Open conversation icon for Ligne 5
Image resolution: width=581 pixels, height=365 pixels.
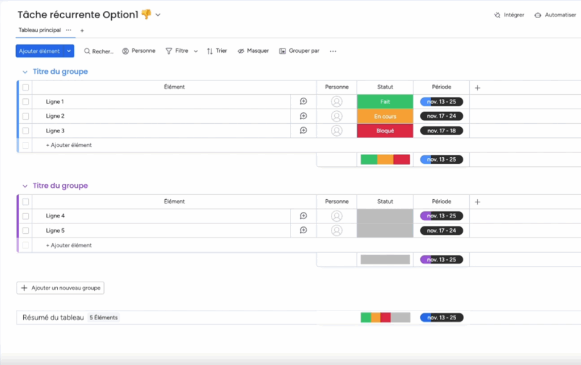pyautogui.click(x=304, y=230)
